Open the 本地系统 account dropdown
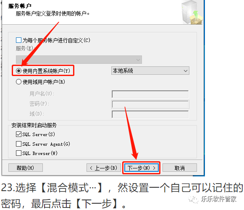This screenshot has height=210, width=244. (x=150, y=71)
